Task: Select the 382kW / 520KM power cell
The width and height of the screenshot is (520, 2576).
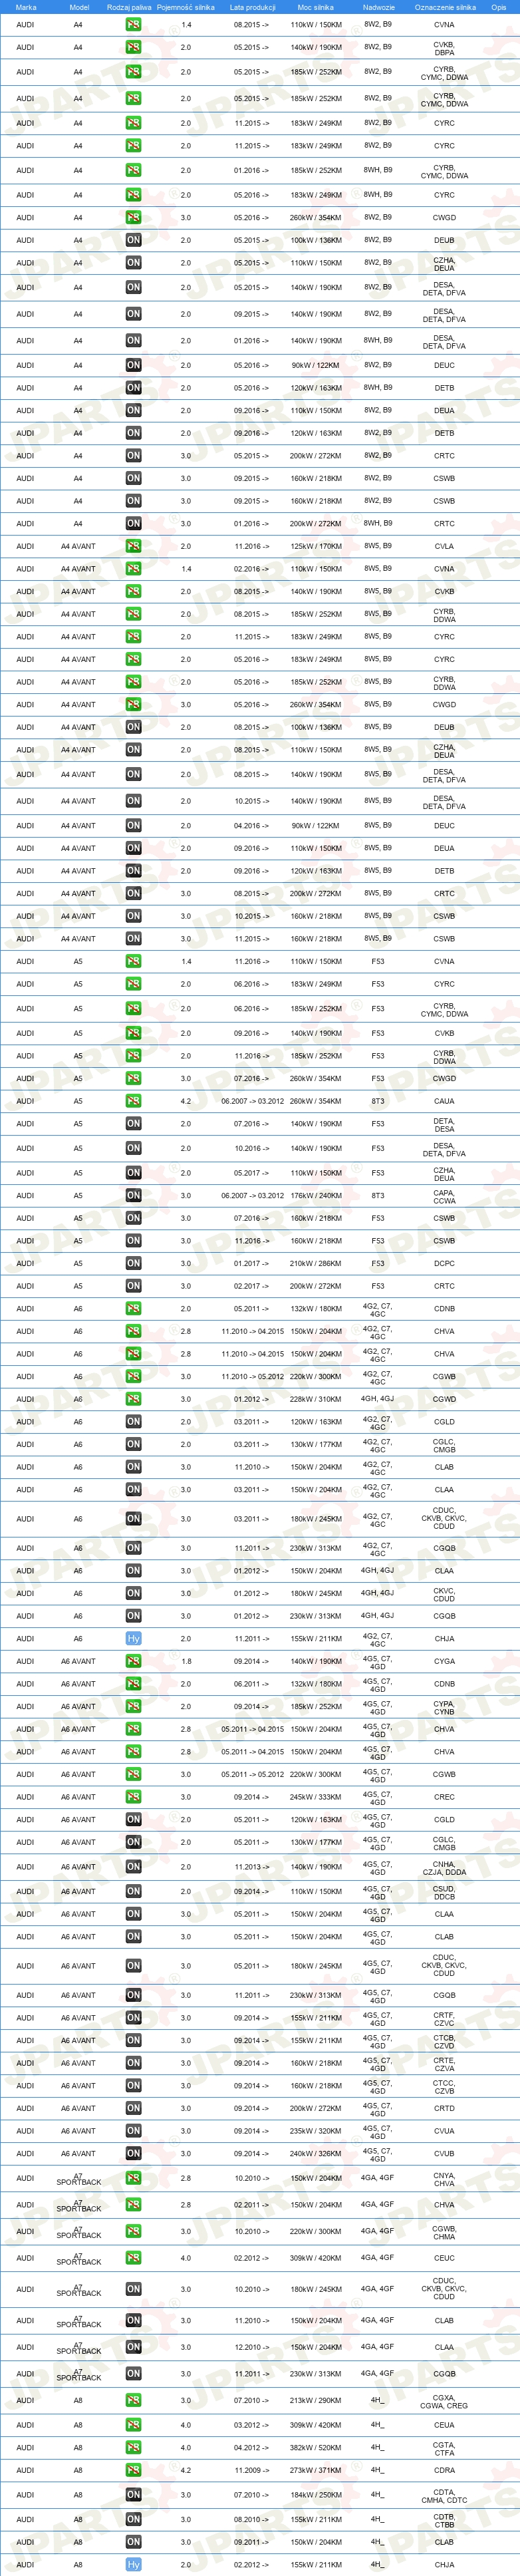Action: tap(316, 2448)
